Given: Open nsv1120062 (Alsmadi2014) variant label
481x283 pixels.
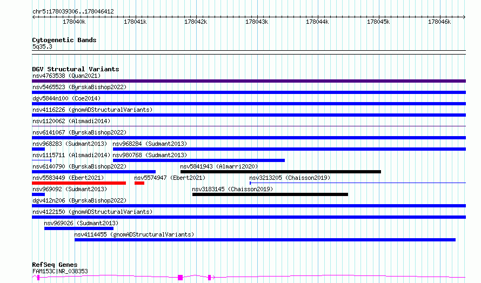Looking at the screenshot, I should coord(71,121).
